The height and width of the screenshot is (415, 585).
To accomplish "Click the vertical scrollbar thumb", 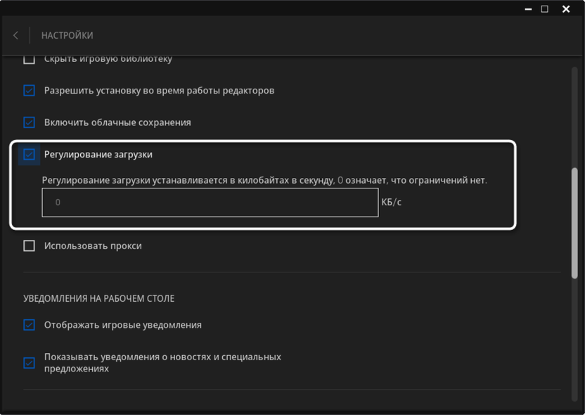I will (574, 222).
